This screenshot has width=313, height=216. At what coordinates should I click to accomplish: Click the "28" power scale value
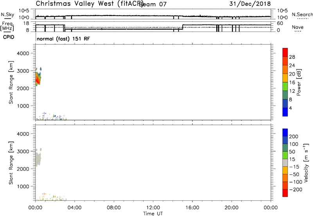pyautogui.click(x=292, y=57)
